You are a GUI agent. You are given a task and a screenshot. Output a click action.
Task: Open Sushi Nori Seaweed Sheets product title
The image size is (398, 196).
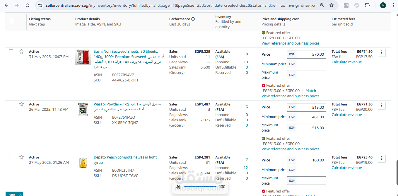129,59
